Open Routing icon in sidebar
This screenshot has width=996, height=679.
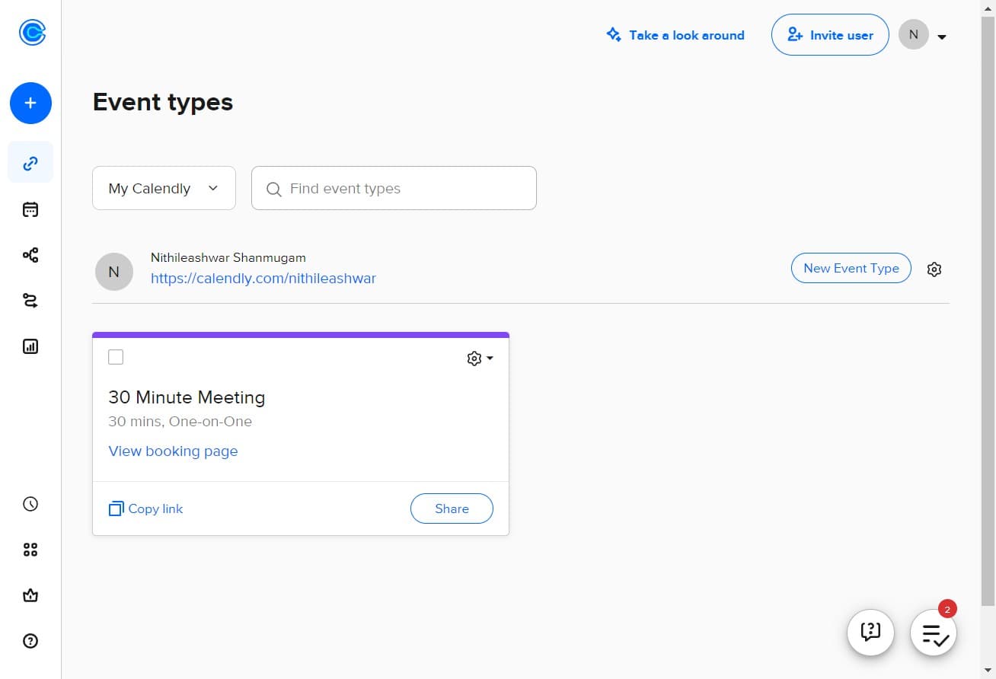click(30, 301)
